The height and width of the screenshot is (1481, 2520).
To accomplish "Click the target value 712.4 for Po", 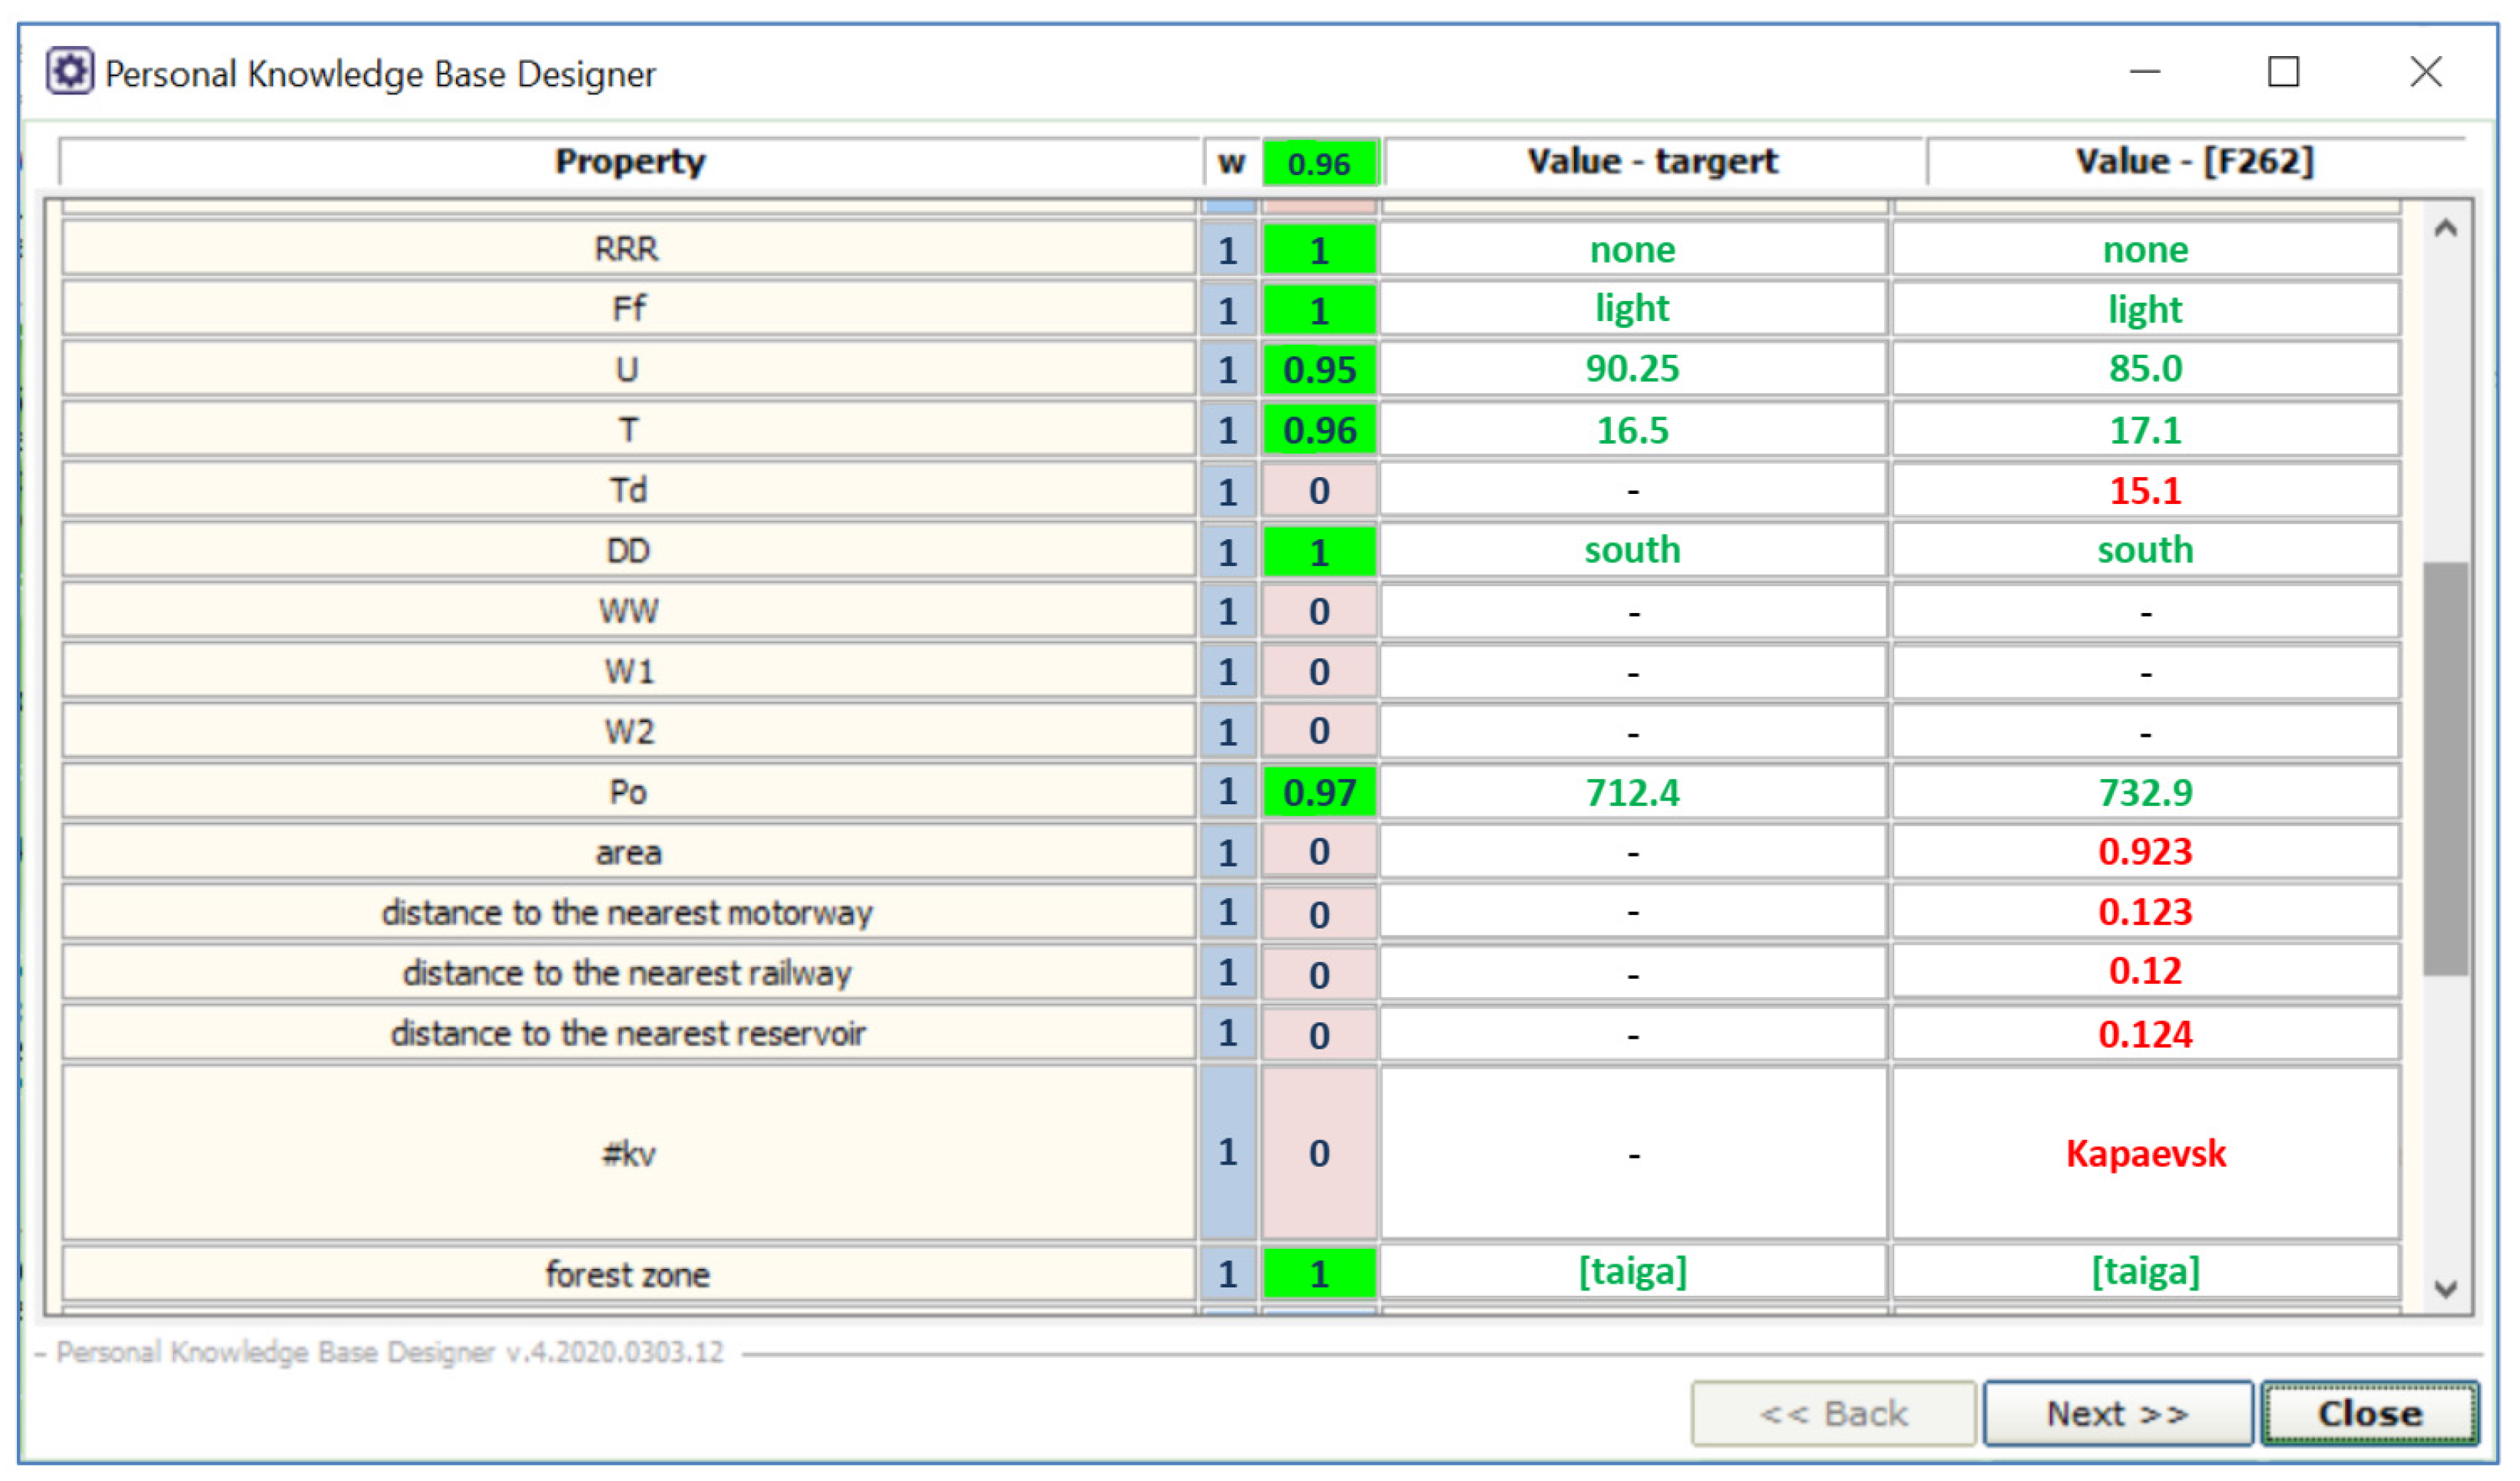I will pos(1632,793).
